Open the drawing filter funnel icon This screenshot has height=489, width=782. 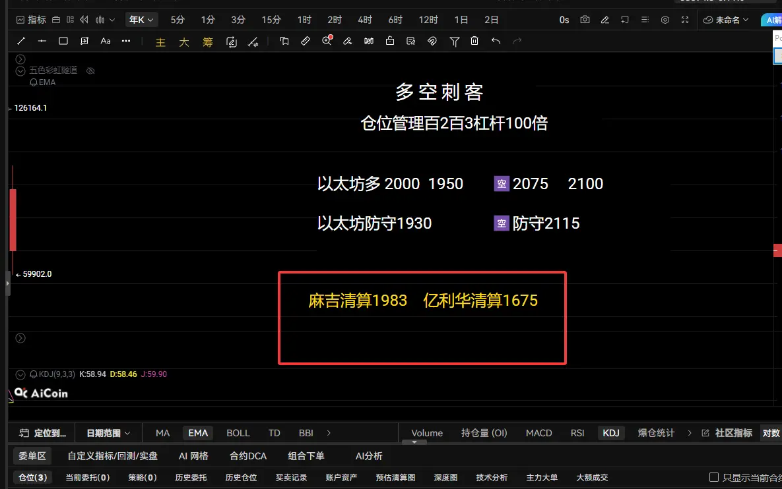[454, 42]
